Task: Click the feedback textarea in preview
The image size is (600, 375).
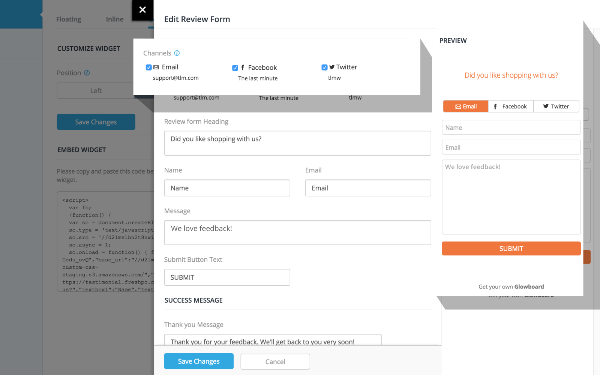Action: 511,197
